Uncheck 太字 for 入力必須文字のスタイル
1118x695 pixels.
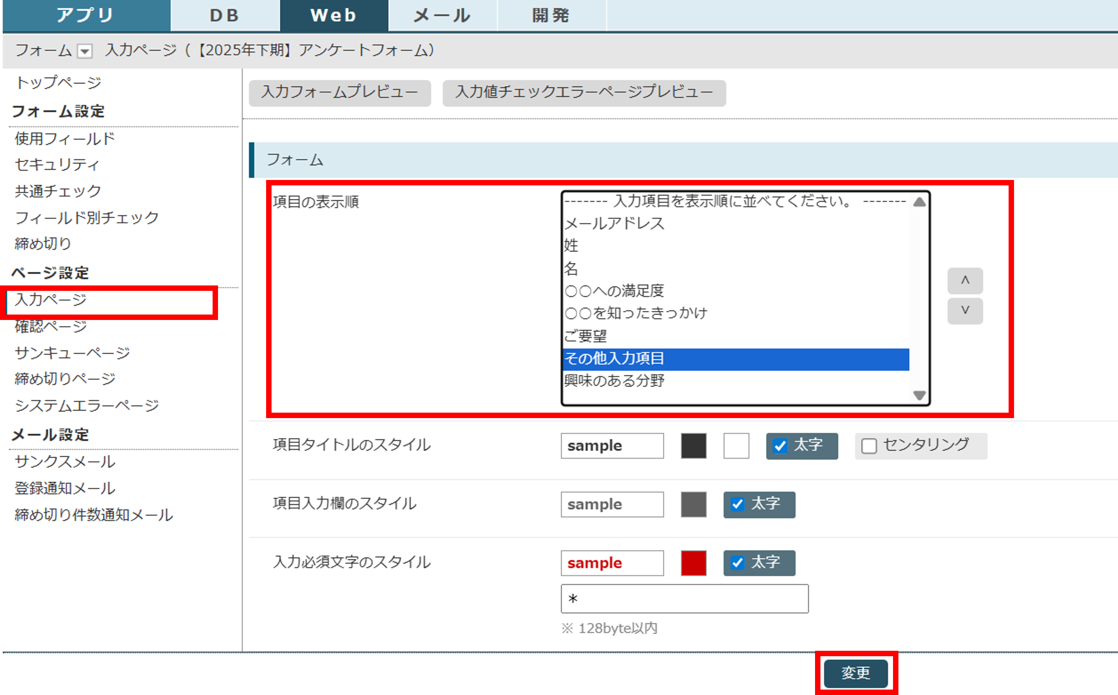(737, 563)
